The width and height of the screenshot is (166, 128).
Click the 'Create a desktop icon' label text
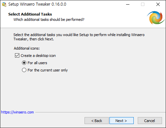[38, 56]
